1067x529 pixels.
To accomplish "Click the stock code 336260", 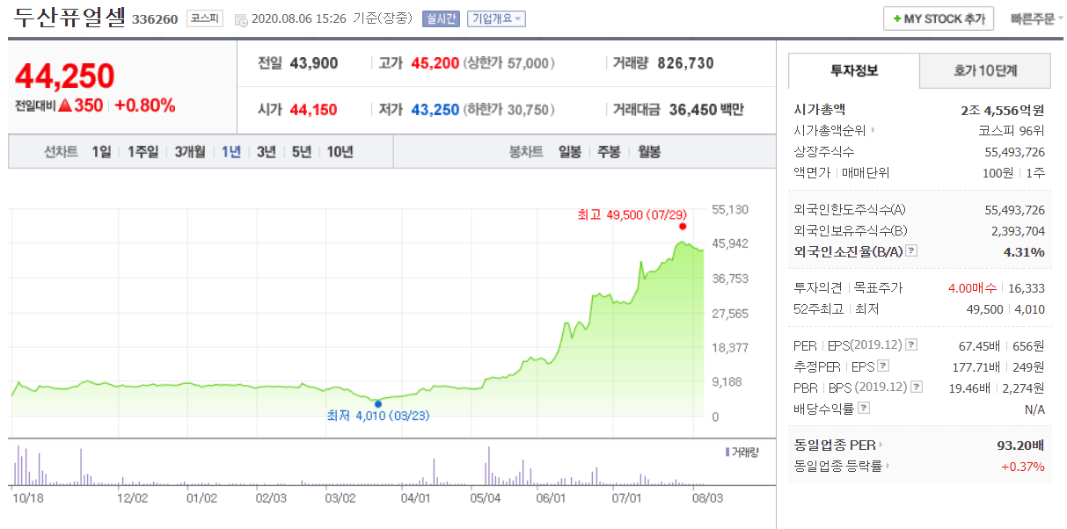I will 156,19.
